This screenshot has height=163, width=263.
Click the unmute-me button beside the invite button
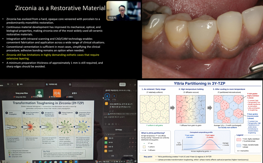coord(128,156)
